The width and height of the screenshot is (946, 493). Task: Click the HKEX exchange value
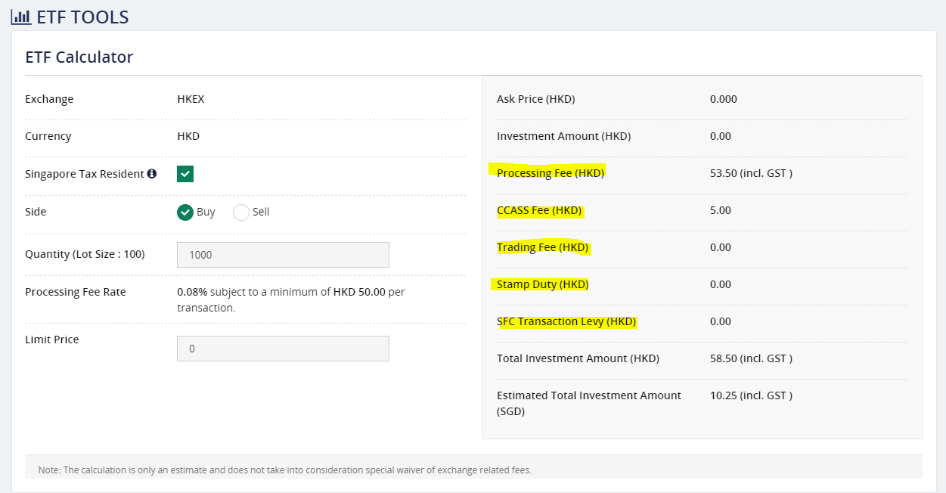tap(191, 99)
